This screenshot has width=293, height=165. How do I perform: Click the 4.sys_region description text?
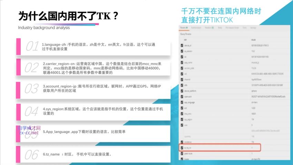tap(103, 111)
